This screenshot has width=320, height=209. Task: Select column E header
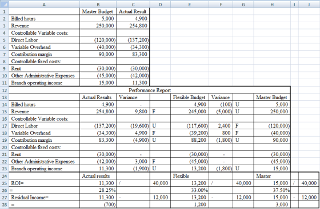190,4
